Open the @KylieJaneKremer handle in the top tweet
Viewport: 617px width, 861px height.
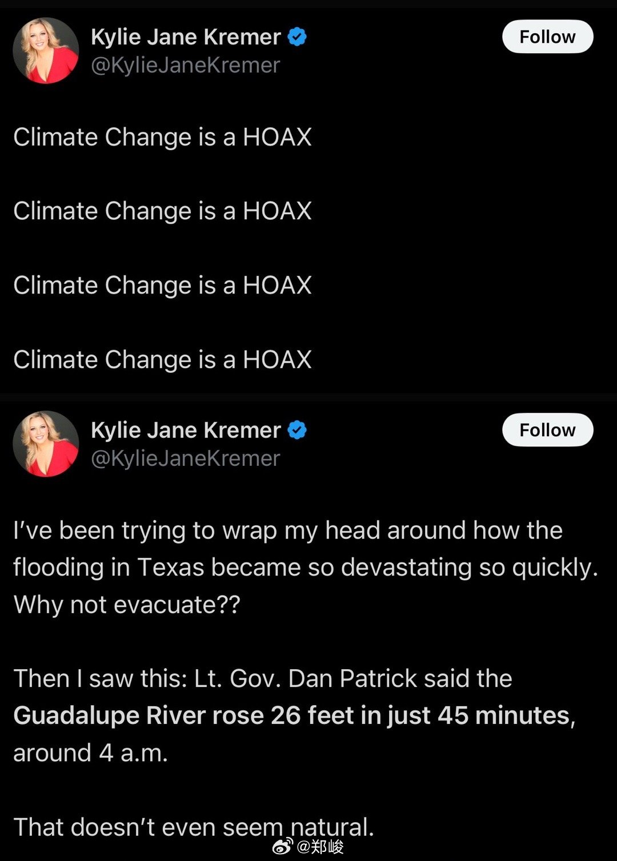[186, 65]
